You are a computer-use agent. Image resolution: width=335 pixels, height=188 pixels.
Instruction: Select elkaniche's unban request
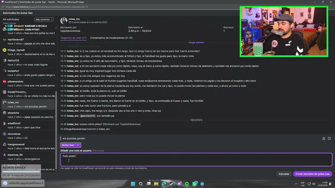[28, 115]
